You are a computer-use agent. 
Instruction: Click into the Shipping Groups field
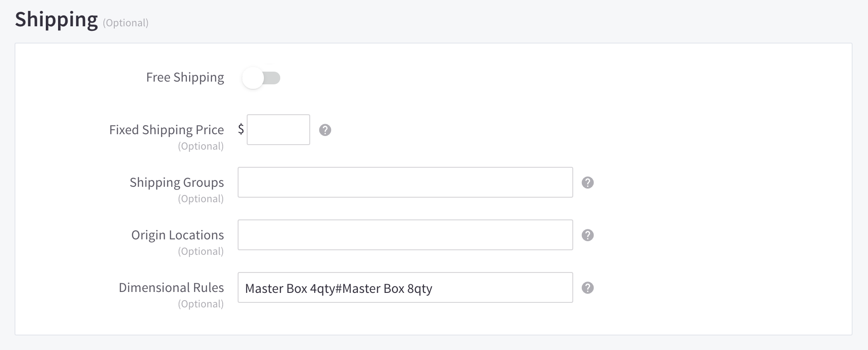coord(405,183)
